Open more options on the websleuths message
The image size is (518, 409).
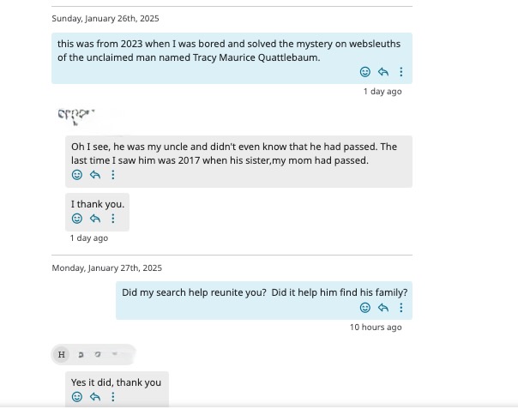pyautogui.click(x=401, y=72)
